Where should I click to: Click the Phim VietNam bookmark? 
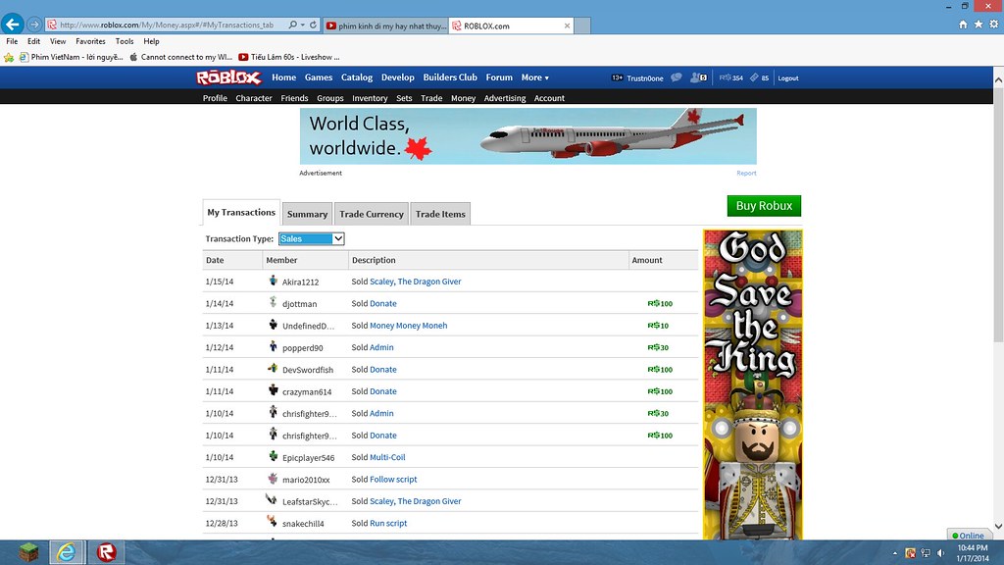pos(71,57)
